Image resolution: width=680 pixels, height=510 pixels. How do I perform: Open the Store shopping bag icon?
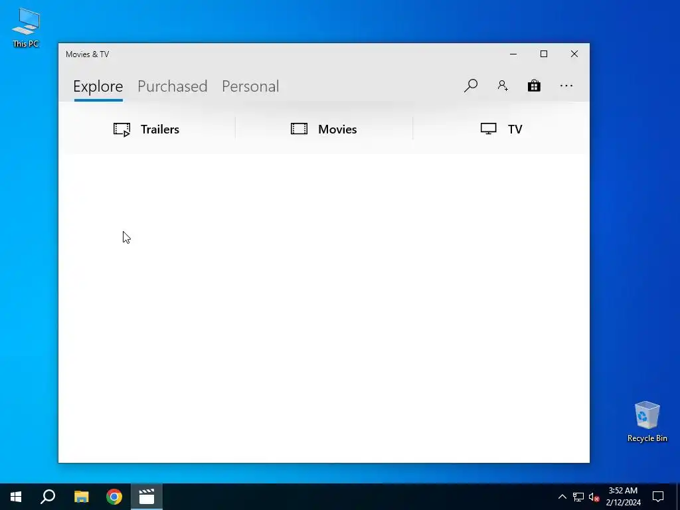click(x=534, y=86)
